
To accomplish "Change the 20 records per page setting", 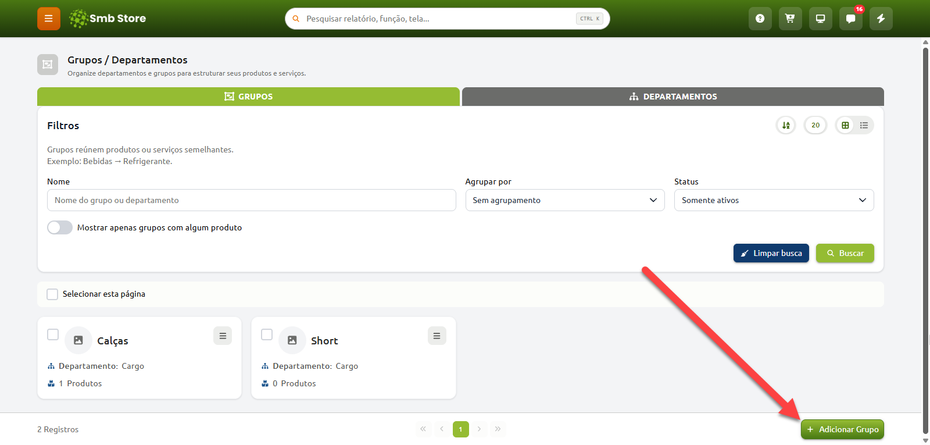I will [815, 125].
